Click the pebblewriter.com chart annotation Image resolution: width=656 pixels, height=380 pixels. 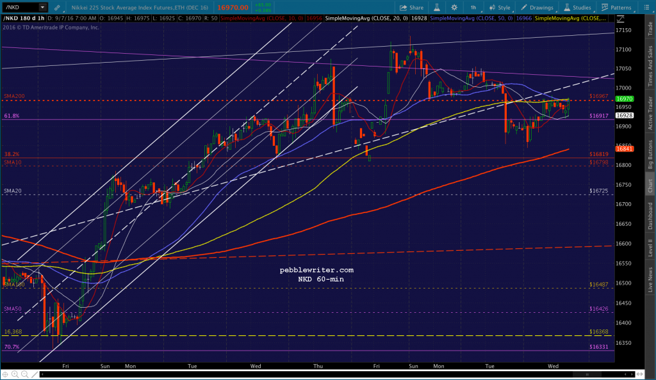tap(316, 270)
